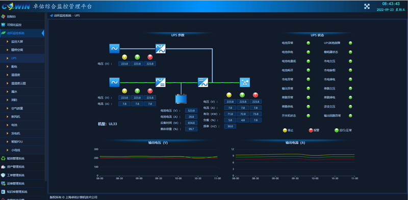Click the output load icon
Image resolution: width=408 pixels, height=200 pixels.
[245, 82]
